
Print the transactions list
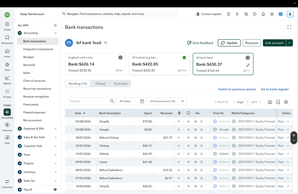(x=270, y=102)
